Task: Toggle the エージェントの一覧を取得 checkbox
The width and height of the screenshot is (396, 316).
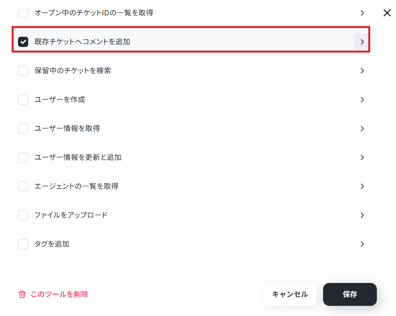Action: pyautogui.click(x=23, y=186)
